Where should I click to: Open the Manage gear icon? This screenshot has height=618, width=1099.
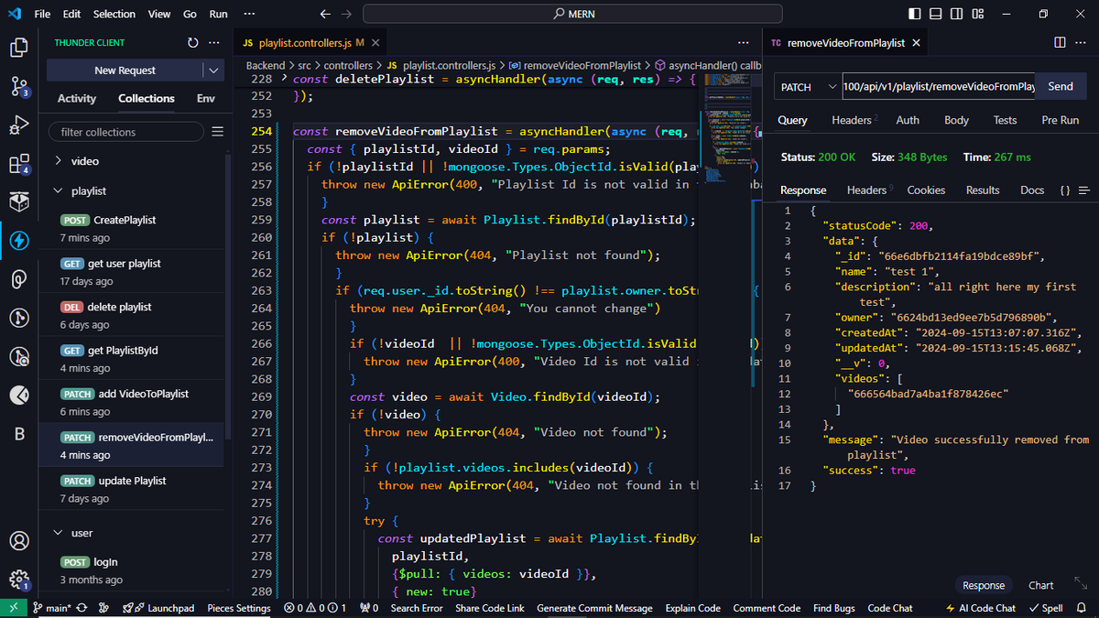point(18,580)
